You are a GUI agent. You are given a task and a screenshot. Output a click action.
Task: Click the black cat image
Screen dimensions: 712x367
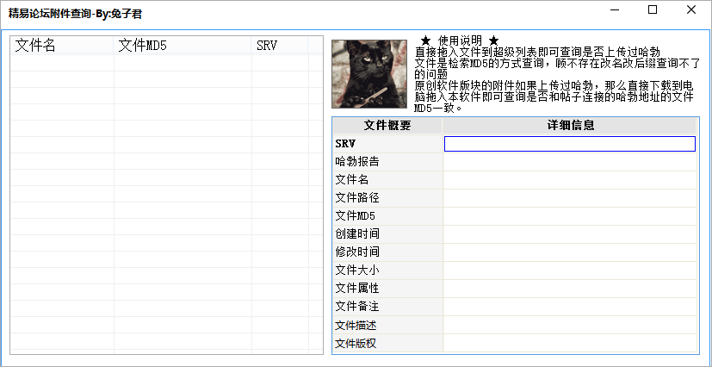[x=369, y=74]
